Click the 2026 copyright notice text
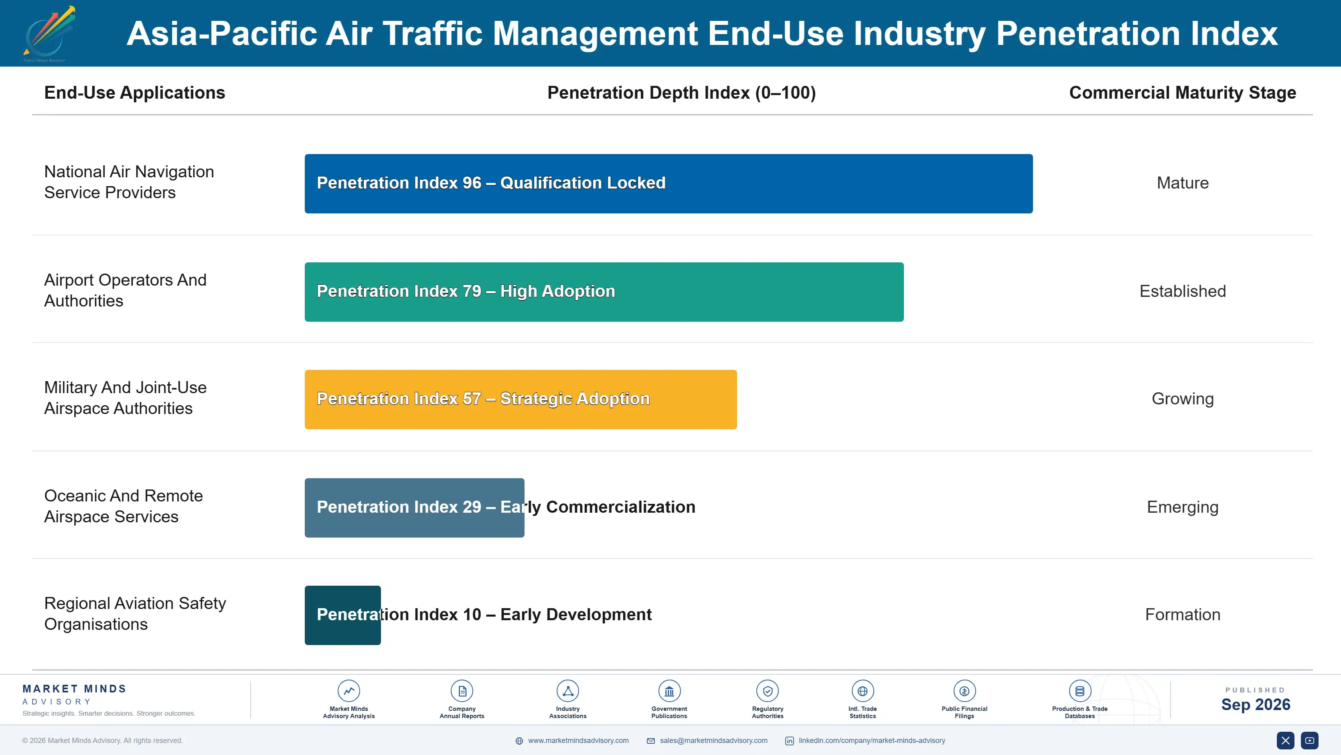1341x755 pixels. [x=103, y=741]
